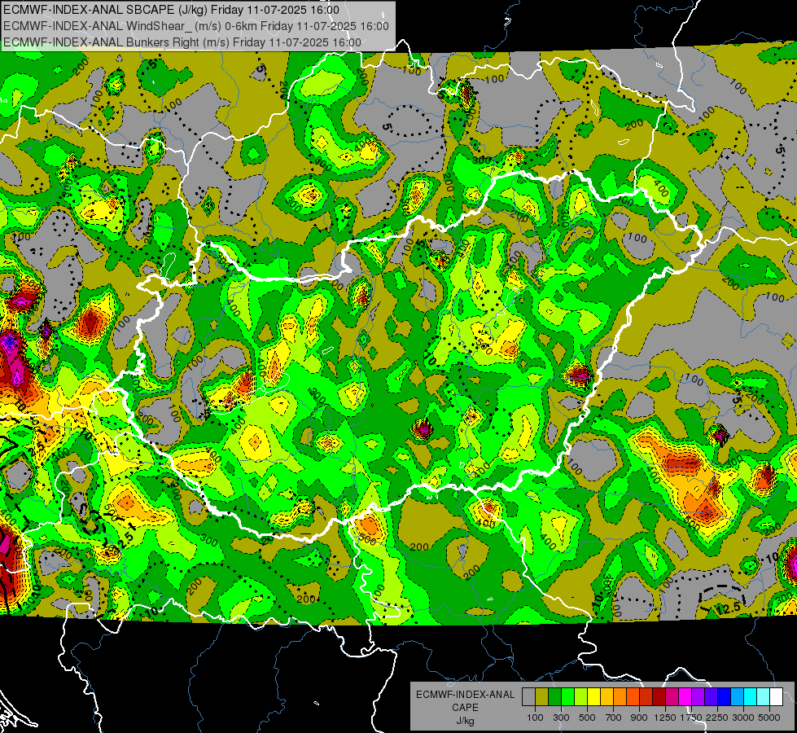Click the CAPE label in the legend
This screenshot has width=797, height=733.
click(x=465, y=708)
